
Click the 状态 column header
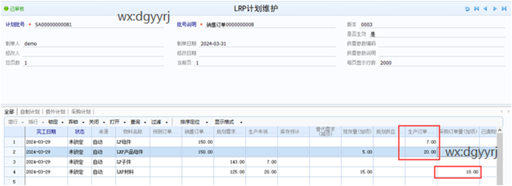(80, 132)
